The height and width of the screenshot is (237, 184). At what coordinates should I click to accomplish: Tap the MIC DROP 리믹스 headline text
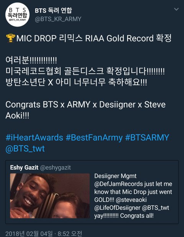[94, 38]
